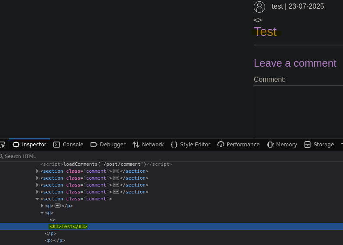Select the closing </p> tag row
The width and height of the screenshot is (343, 245).
pos(51,233)
